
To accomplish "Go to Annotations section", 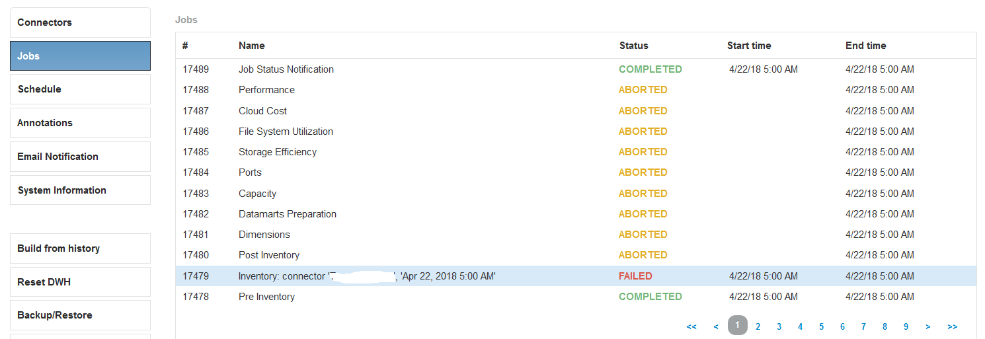I will coord(80,123).
